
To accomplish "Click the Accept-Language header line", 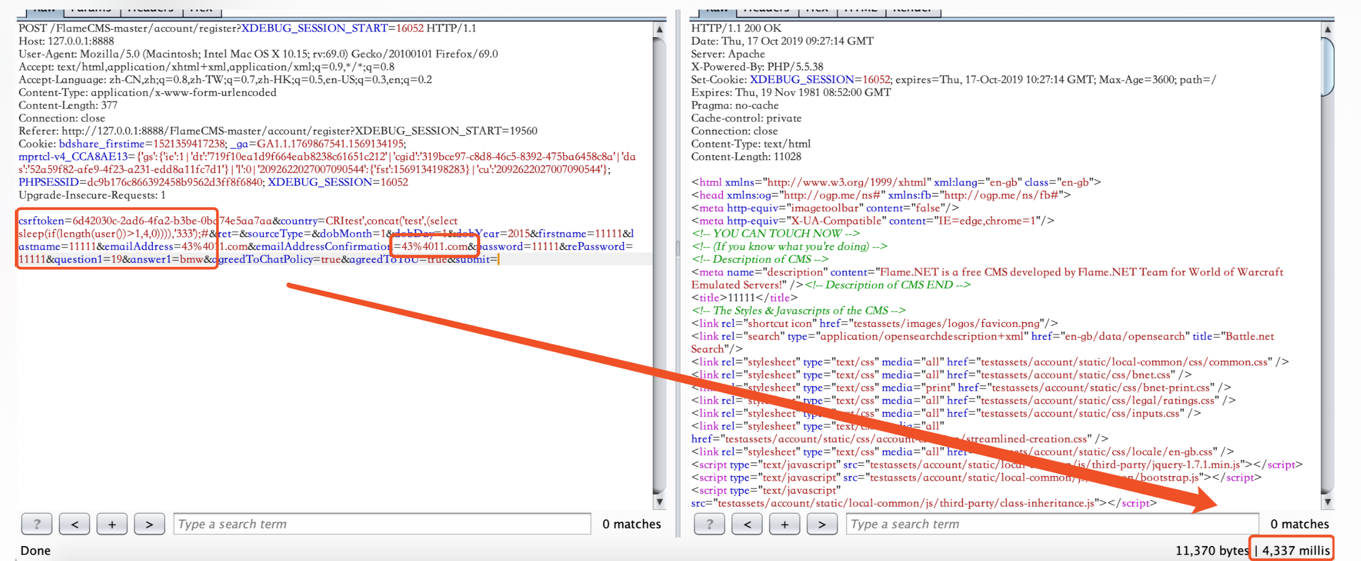I will (225, 80).
